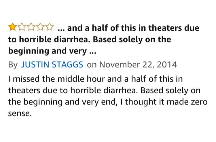Open reviewer profile JUSTIN STAGGS

coord(52,64)
